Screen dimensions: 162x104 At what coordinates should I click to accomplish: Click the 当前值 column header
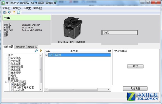pyautogui.click(x=88, y=51)
